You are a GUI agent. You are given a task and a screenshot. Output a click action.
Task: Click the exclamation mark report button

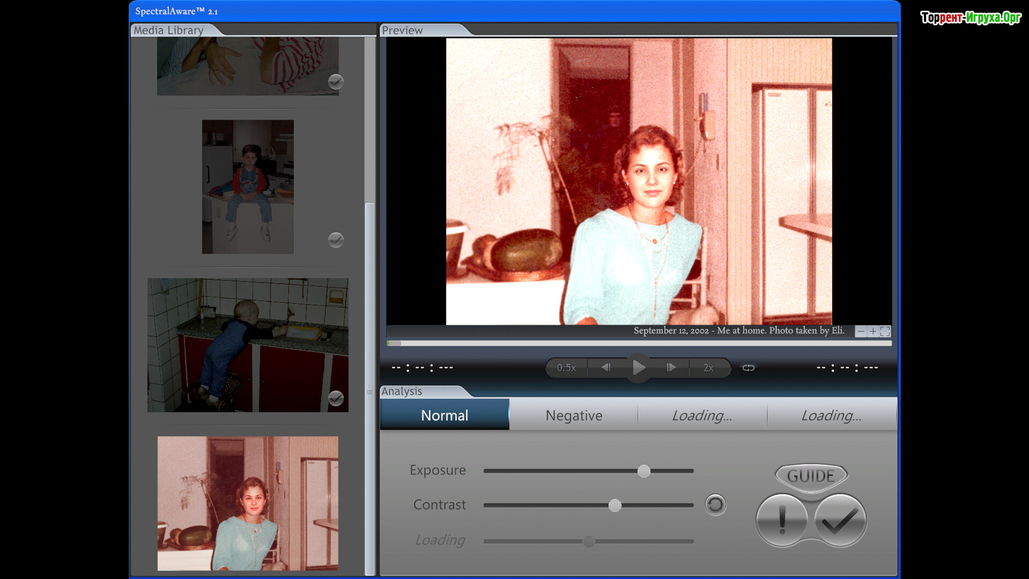782,520
